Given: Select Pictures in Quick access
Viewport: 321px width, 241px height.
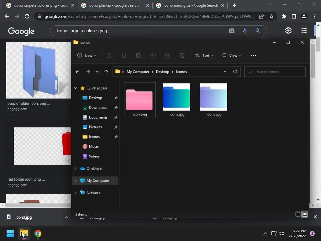Looking at the screenshot, I should (x=95, y=127).
